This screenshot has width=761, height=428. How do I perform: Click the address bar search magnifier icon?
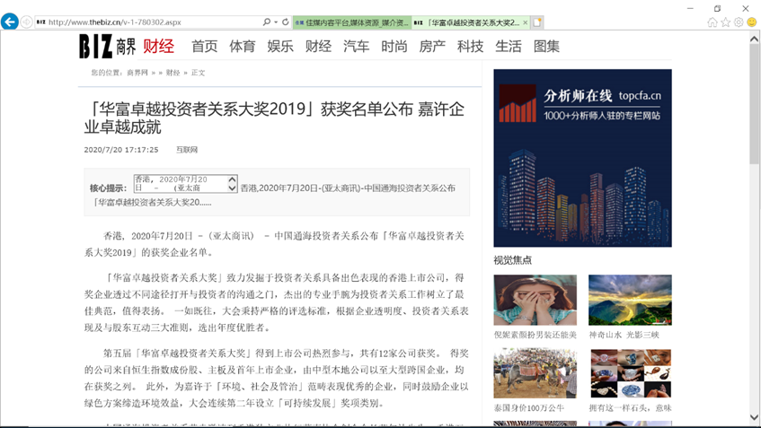(x=267, y=22)
